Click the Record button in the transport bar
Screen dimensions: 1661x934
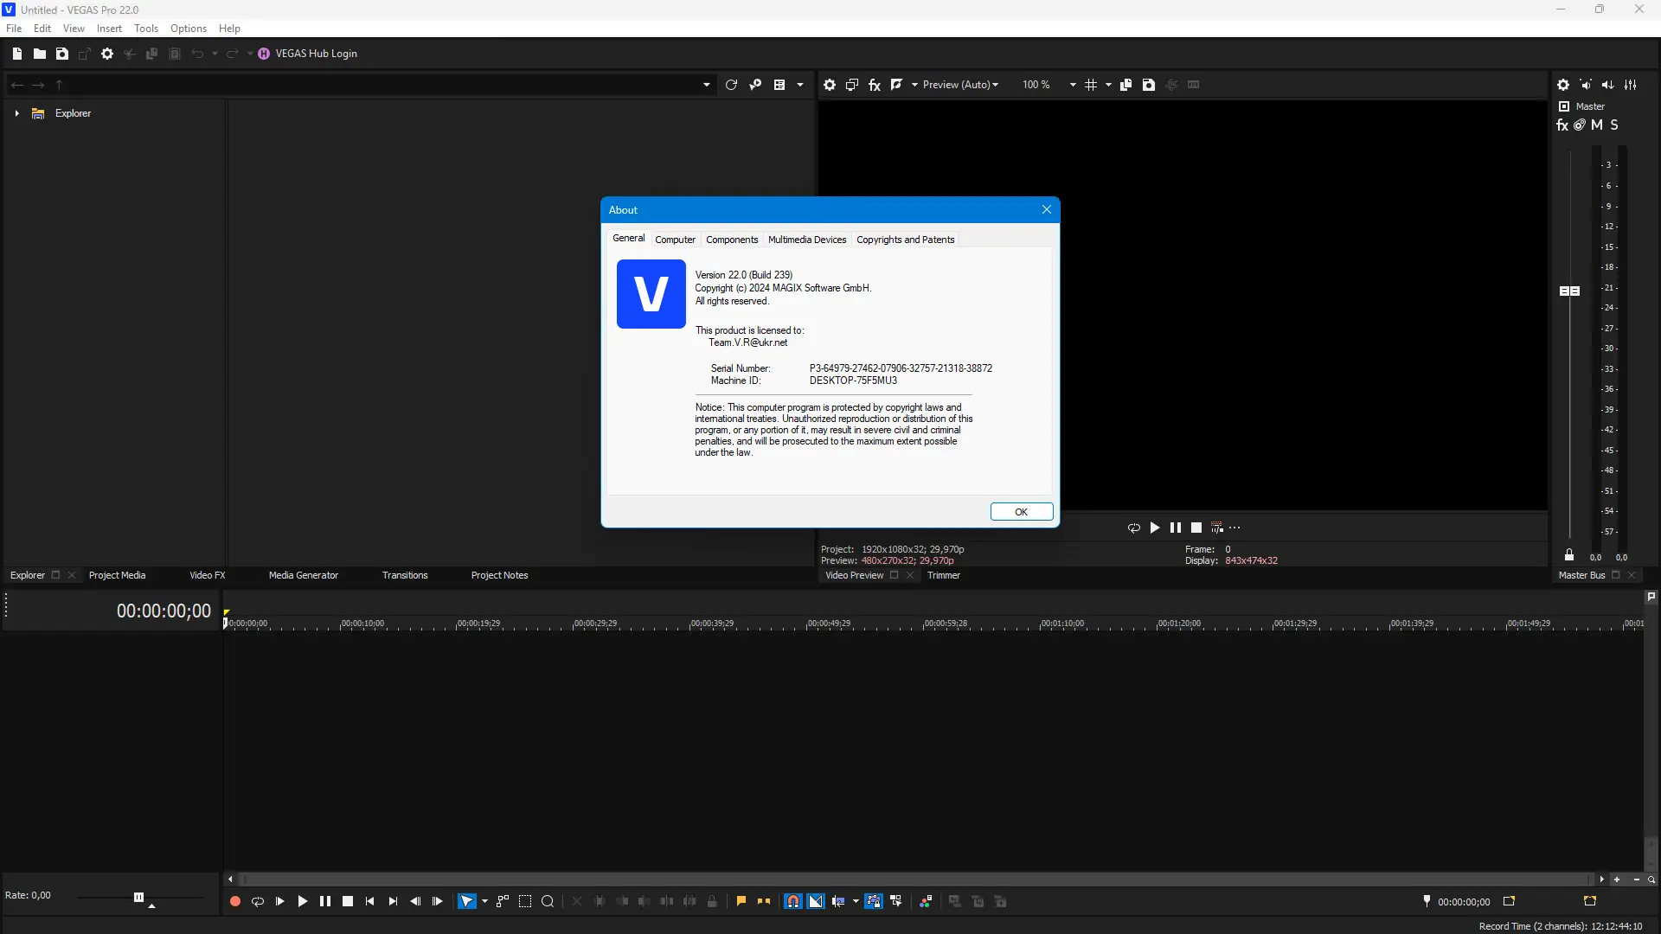click(x=234, y=901)
